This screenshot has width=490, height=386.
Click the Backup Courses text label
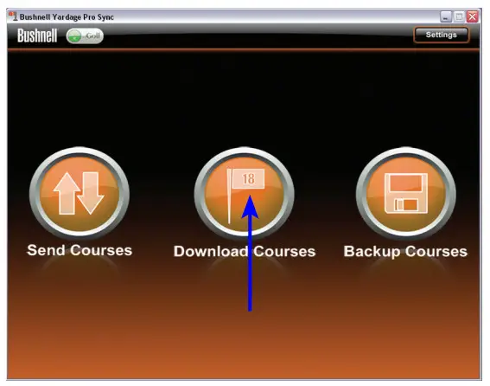(405, 251)
